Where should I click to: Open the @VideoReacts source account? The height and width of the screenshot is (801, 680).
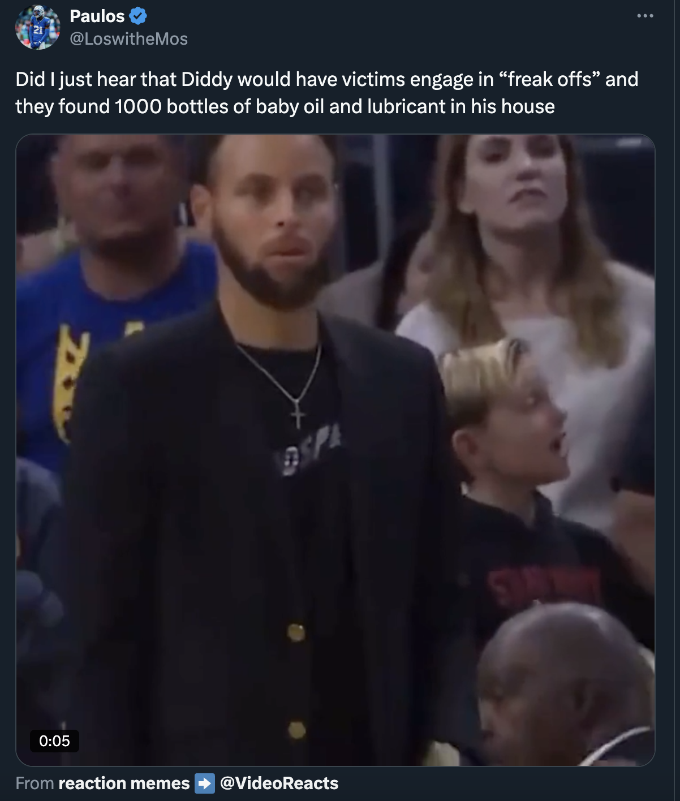pos(279,783)
